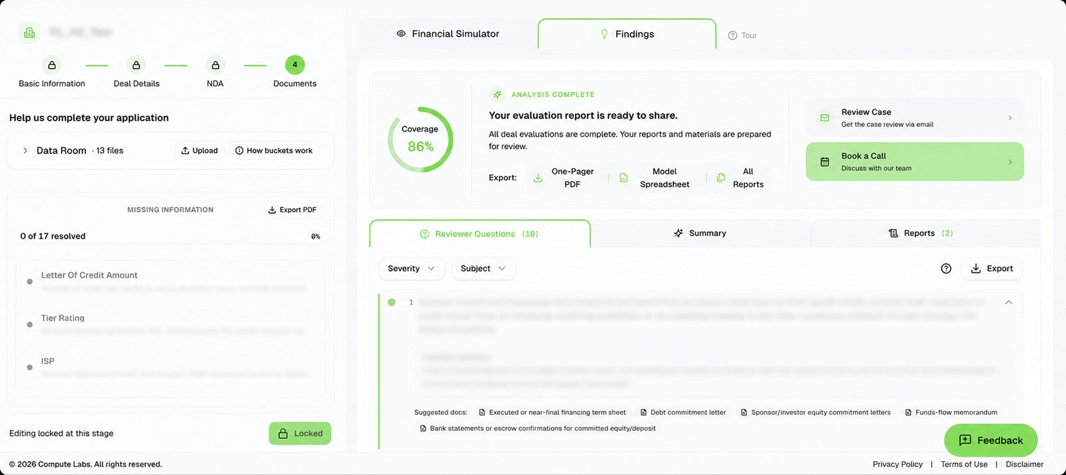This screenshot has width=1066, height=475.
Task: Click Funds-flow memorandum suggested doc
Action: (951, 412)
